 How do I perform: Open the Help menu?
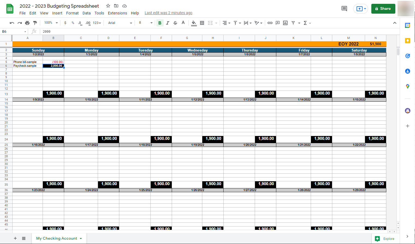pyautogui.click(x=135, y=13)
